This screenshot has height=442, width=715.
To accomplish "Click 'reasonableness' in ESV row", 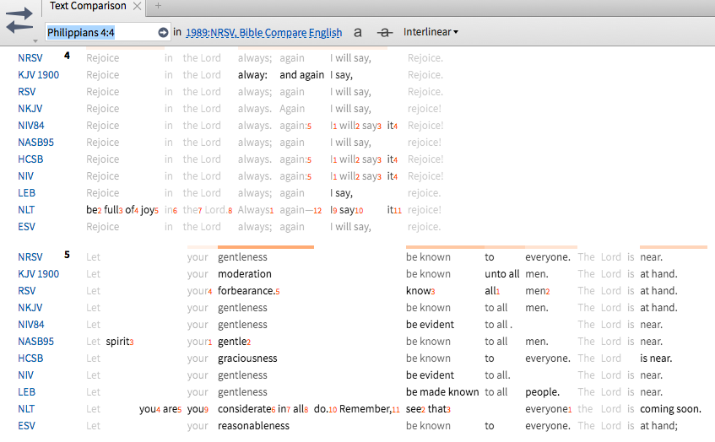I will pyautogui.click(x=253, y=426).
